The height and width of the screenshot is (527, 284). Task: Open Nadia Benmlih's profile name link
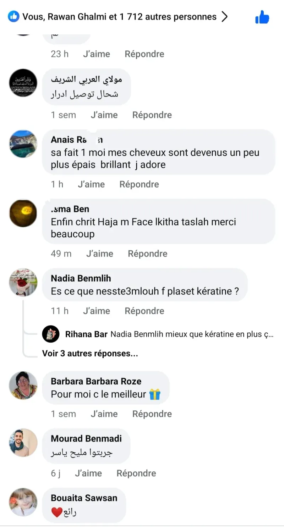point(81,278)
